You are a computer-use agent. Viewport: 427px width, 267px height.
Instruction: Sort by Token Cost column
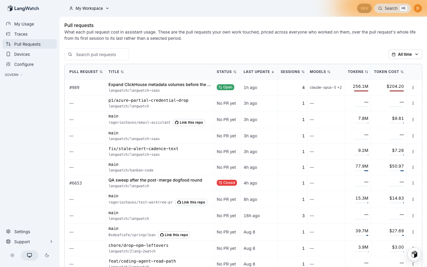(389, 72)
